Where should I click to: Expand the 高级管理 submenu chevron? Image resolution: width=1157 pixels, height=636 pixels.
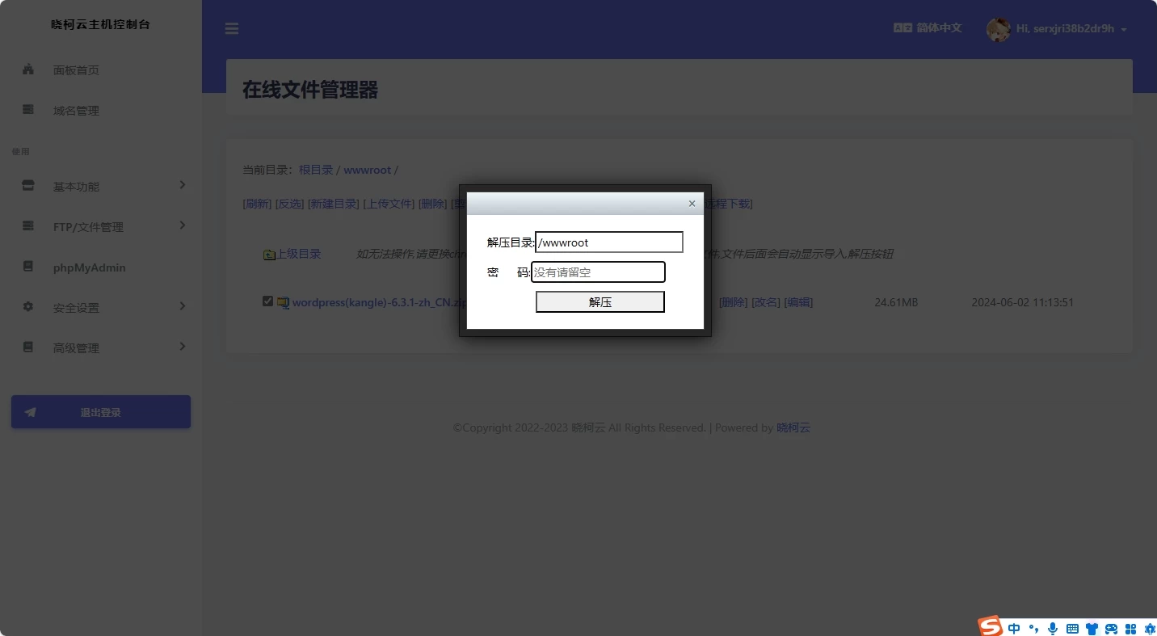(x=183, y=347)
